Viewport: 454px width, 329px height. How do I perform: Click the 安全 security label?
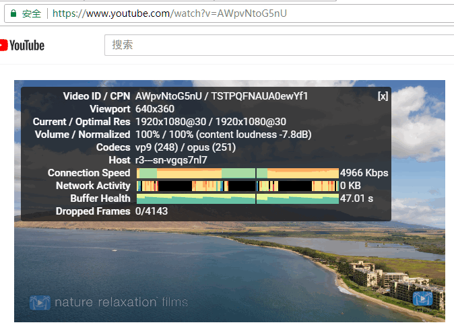(x=32, y=13)
